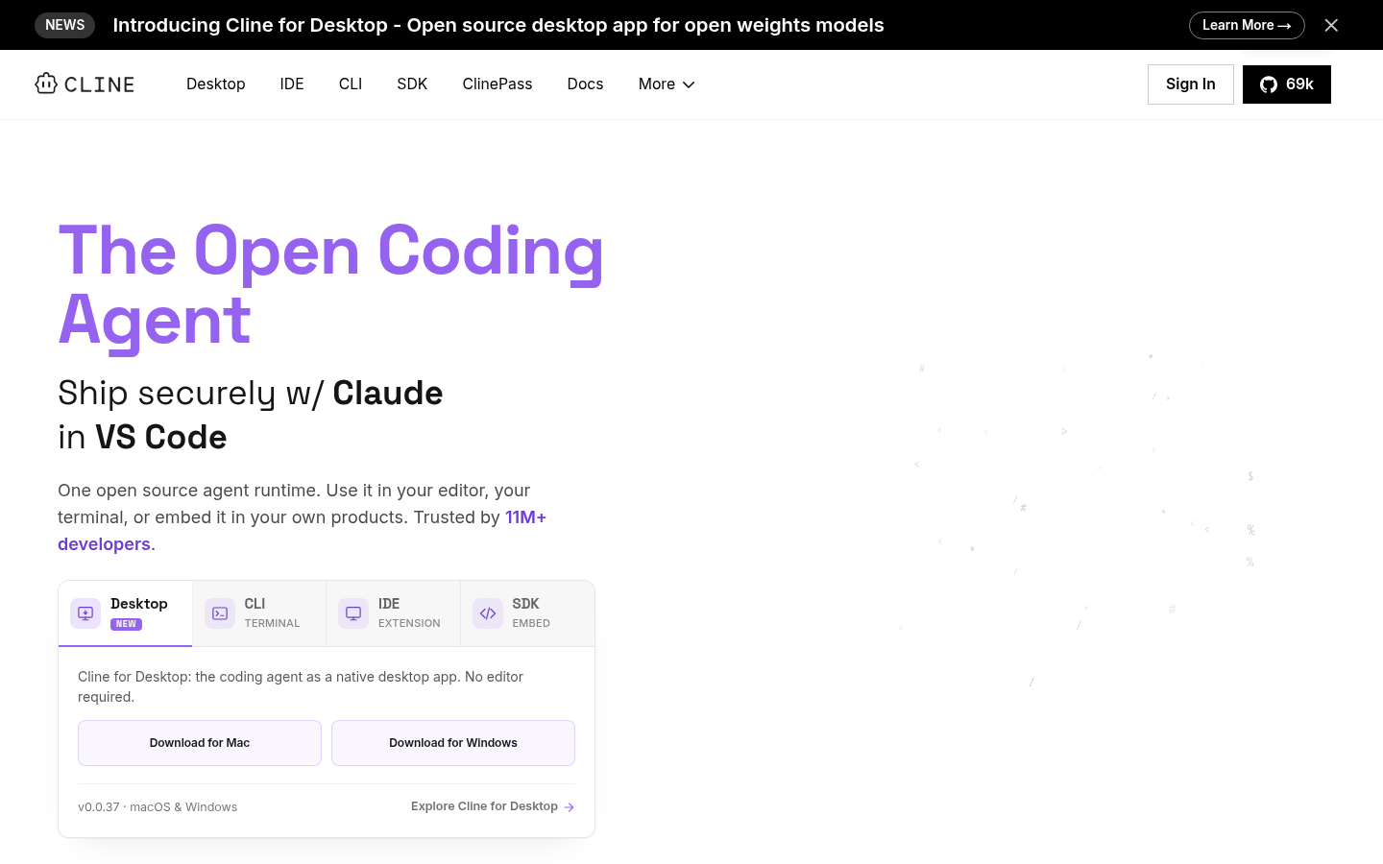Click the heading The Open Coding Agent
This screenshot has width=1383, height=864.
[x=331, y=285]
